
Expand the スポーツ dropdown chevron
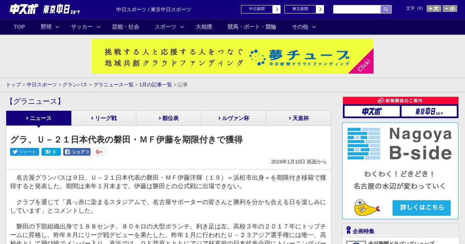(x=182, y=27)
